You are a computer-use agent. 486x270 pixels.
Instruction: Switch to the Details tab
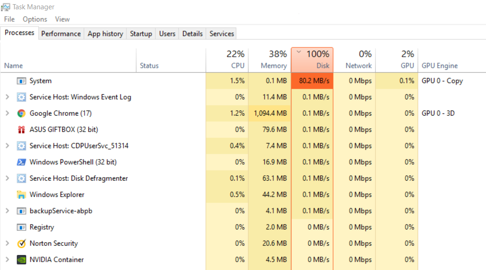click(x=192, y=33)
